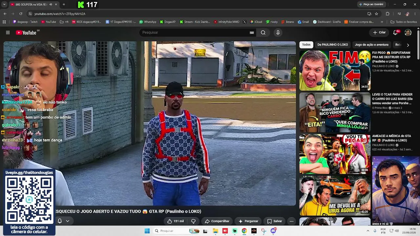Open the InfinityPoke MMO bookmark

[226, 22]
